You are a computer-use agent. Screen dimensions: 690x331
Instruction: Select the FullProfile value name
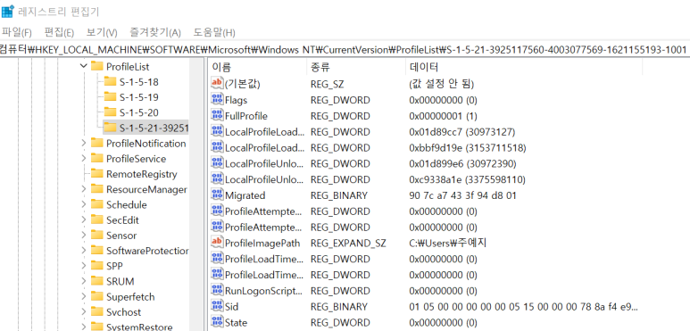246,116
